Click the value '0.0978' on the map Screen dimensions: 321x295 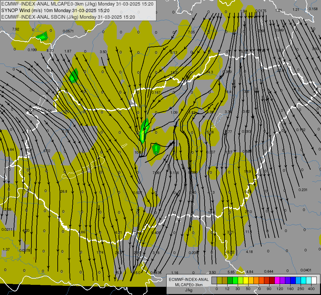coord(25,250)
